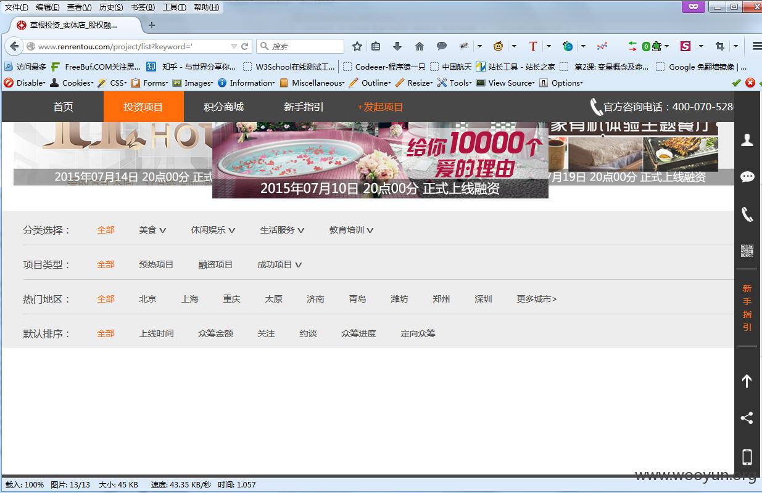Show the QR code sidebar icon

(747, 251)
